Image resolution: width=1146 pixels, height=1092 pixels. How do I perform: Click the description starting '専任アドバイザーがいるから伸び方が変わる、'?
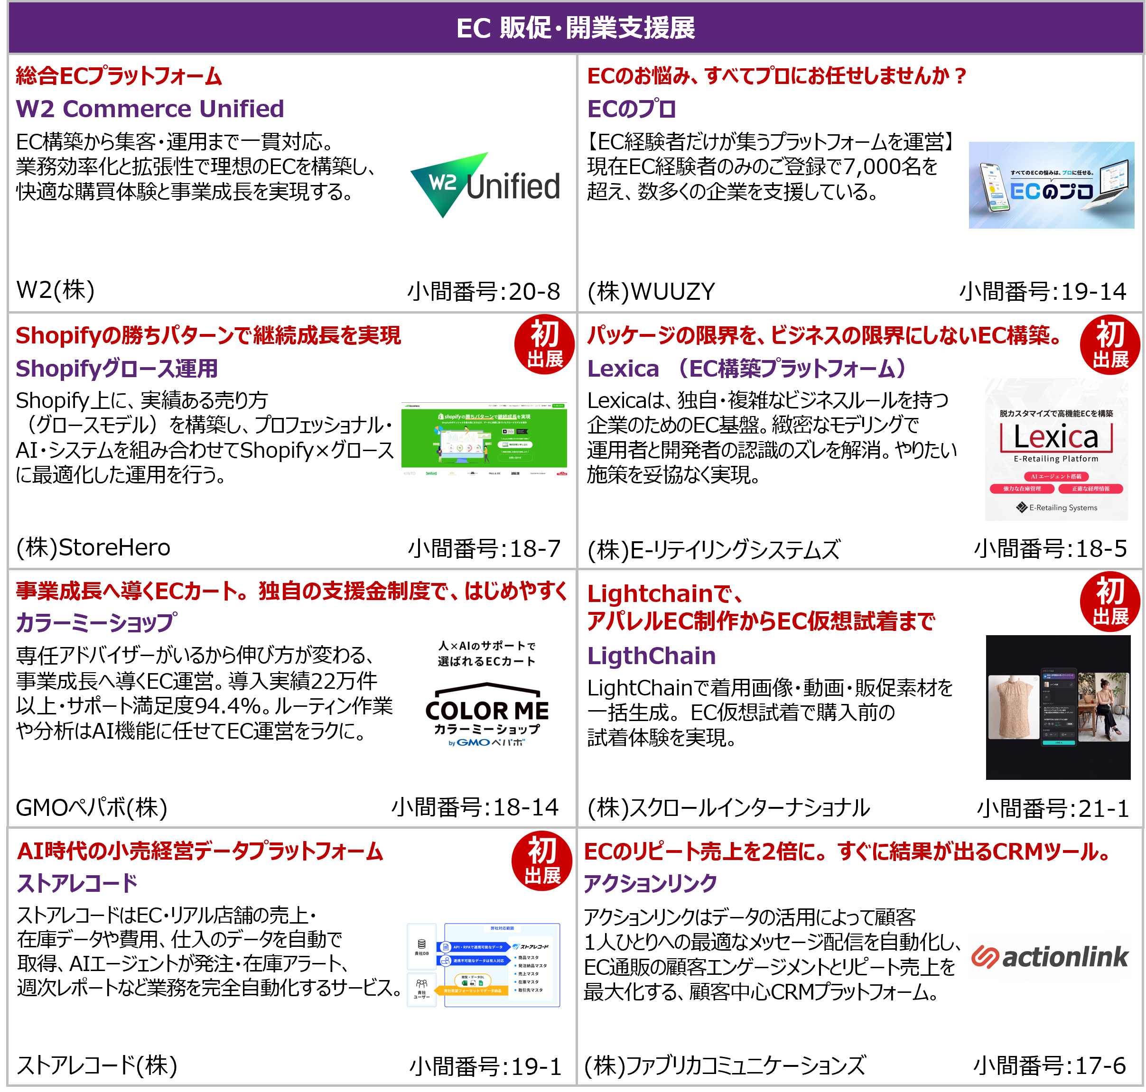coord(204,693)
